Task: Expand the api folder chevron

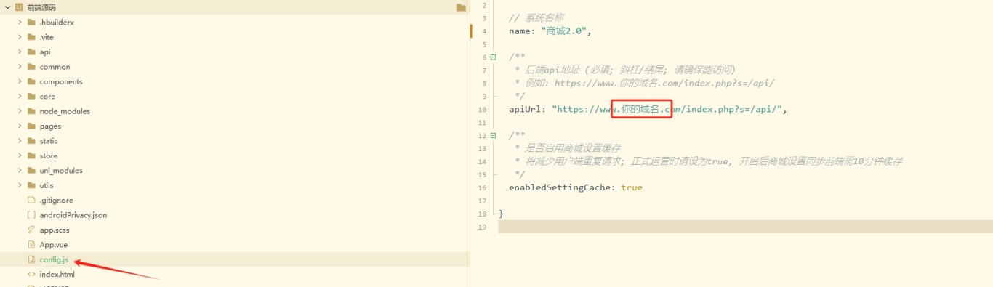Action: point(20,52)
